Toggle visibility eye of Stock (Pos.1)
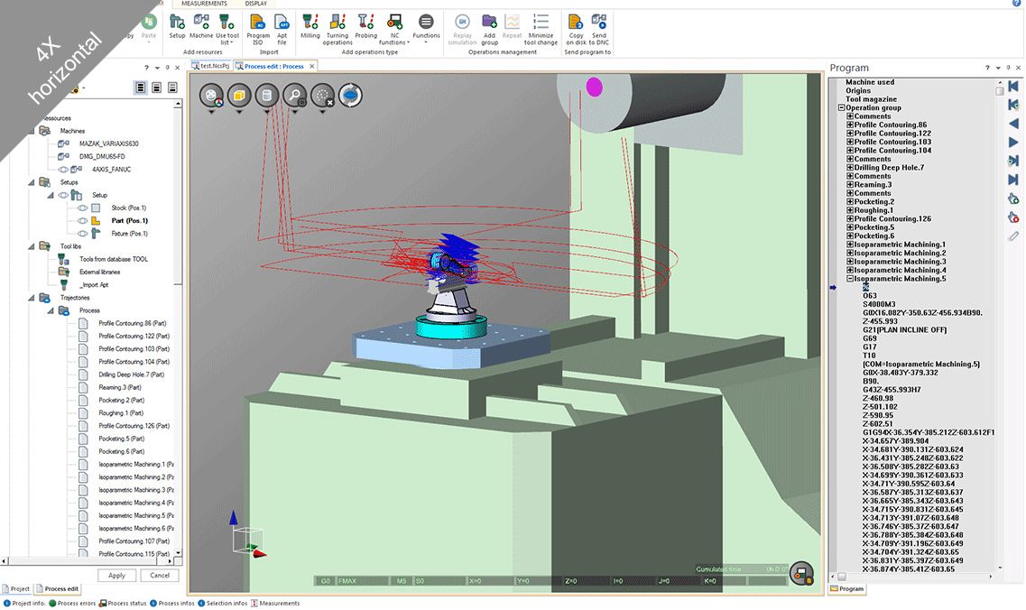The width and height of the screenshot is (1026, 610). point(82,208)
